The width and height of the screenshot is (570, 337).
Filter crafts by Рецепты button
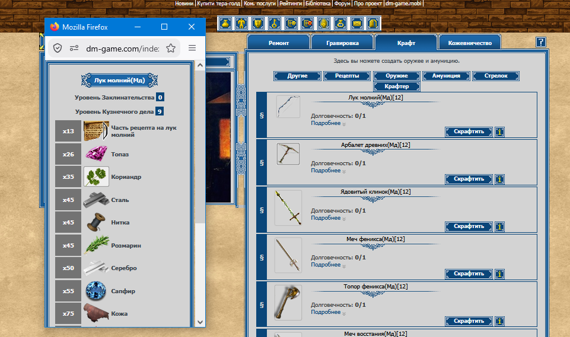[347, 76]
